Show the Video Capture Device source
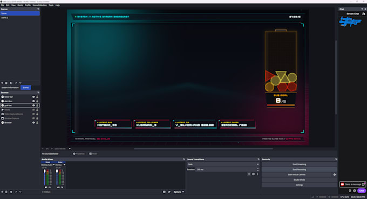The image size is (367, 199). pyautogui.click(x=33, y=114)
